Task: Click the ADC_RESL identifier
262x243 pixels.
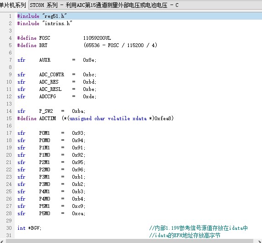Action: [x=50, y=90]
